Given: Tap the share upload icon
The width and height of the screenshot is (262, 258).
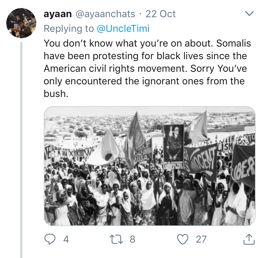Looking at the screenshot, I should [x=248, y=239].
